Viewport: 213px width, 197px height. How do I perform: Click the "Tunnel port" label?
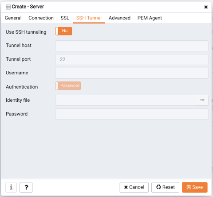pyautogui.click(x=18, y=59)
